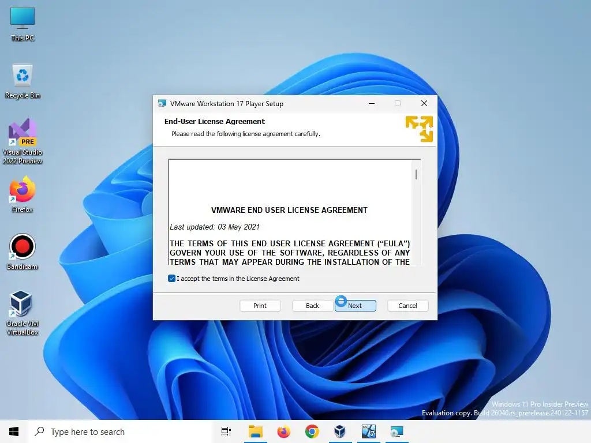Open Task View in the taskbar
Viewport: 591px width, 443px height.
tap(226, 431)
